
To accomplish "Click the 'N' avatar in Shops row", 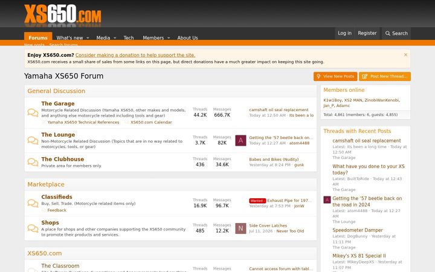I will click(x=240, y=228).
